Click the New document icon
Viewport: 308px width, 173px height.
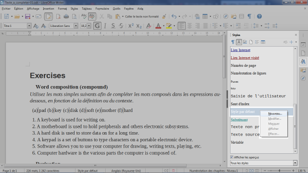click(x=6, y=16)
